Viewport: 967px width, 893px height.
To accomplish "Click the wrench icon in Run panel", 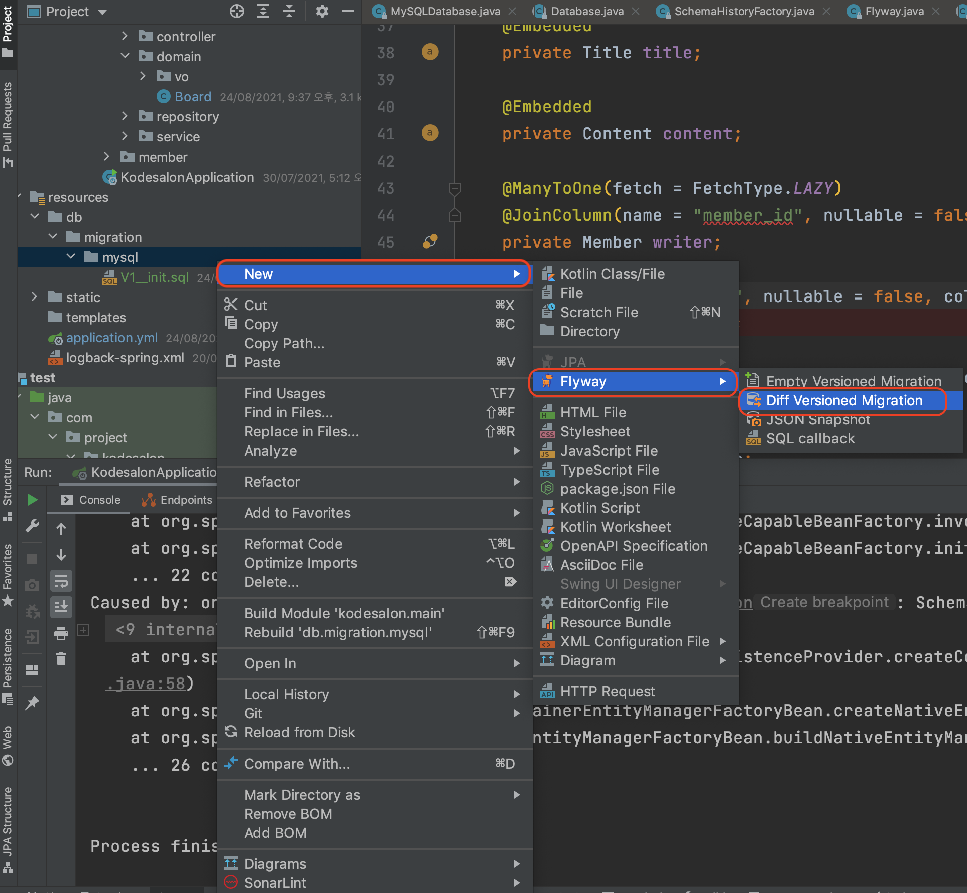I will click(x=33, y=526).
